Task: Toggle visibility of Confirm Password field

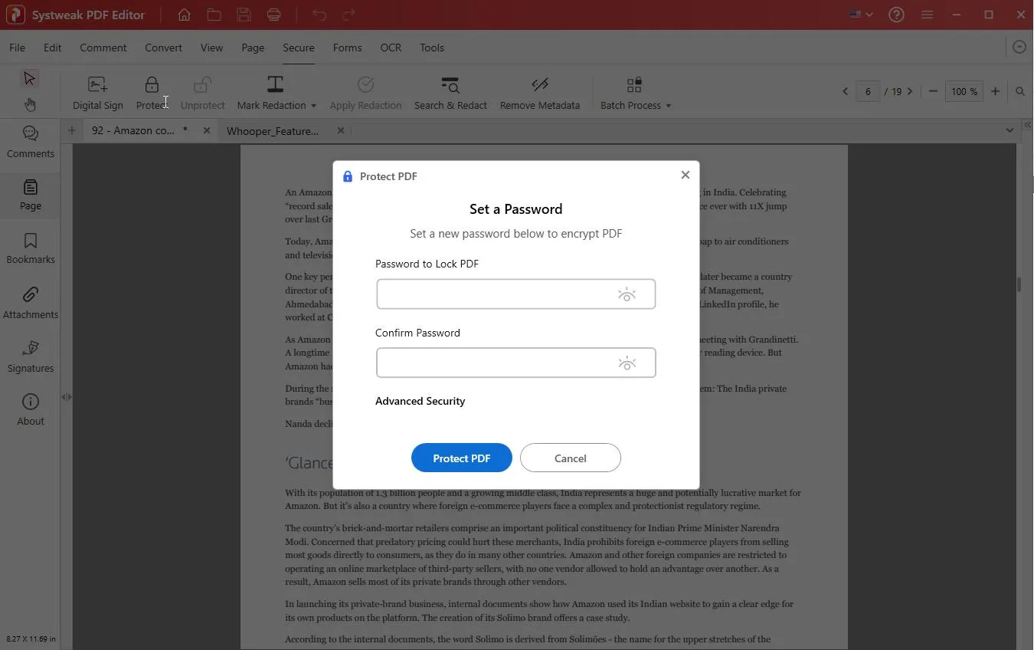Action: click(627, 363)
